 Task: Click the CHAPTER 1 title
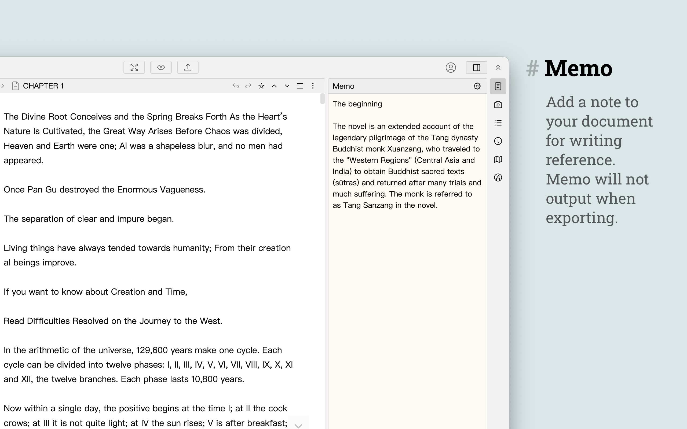pyautogui.click(x=43, y=86)
